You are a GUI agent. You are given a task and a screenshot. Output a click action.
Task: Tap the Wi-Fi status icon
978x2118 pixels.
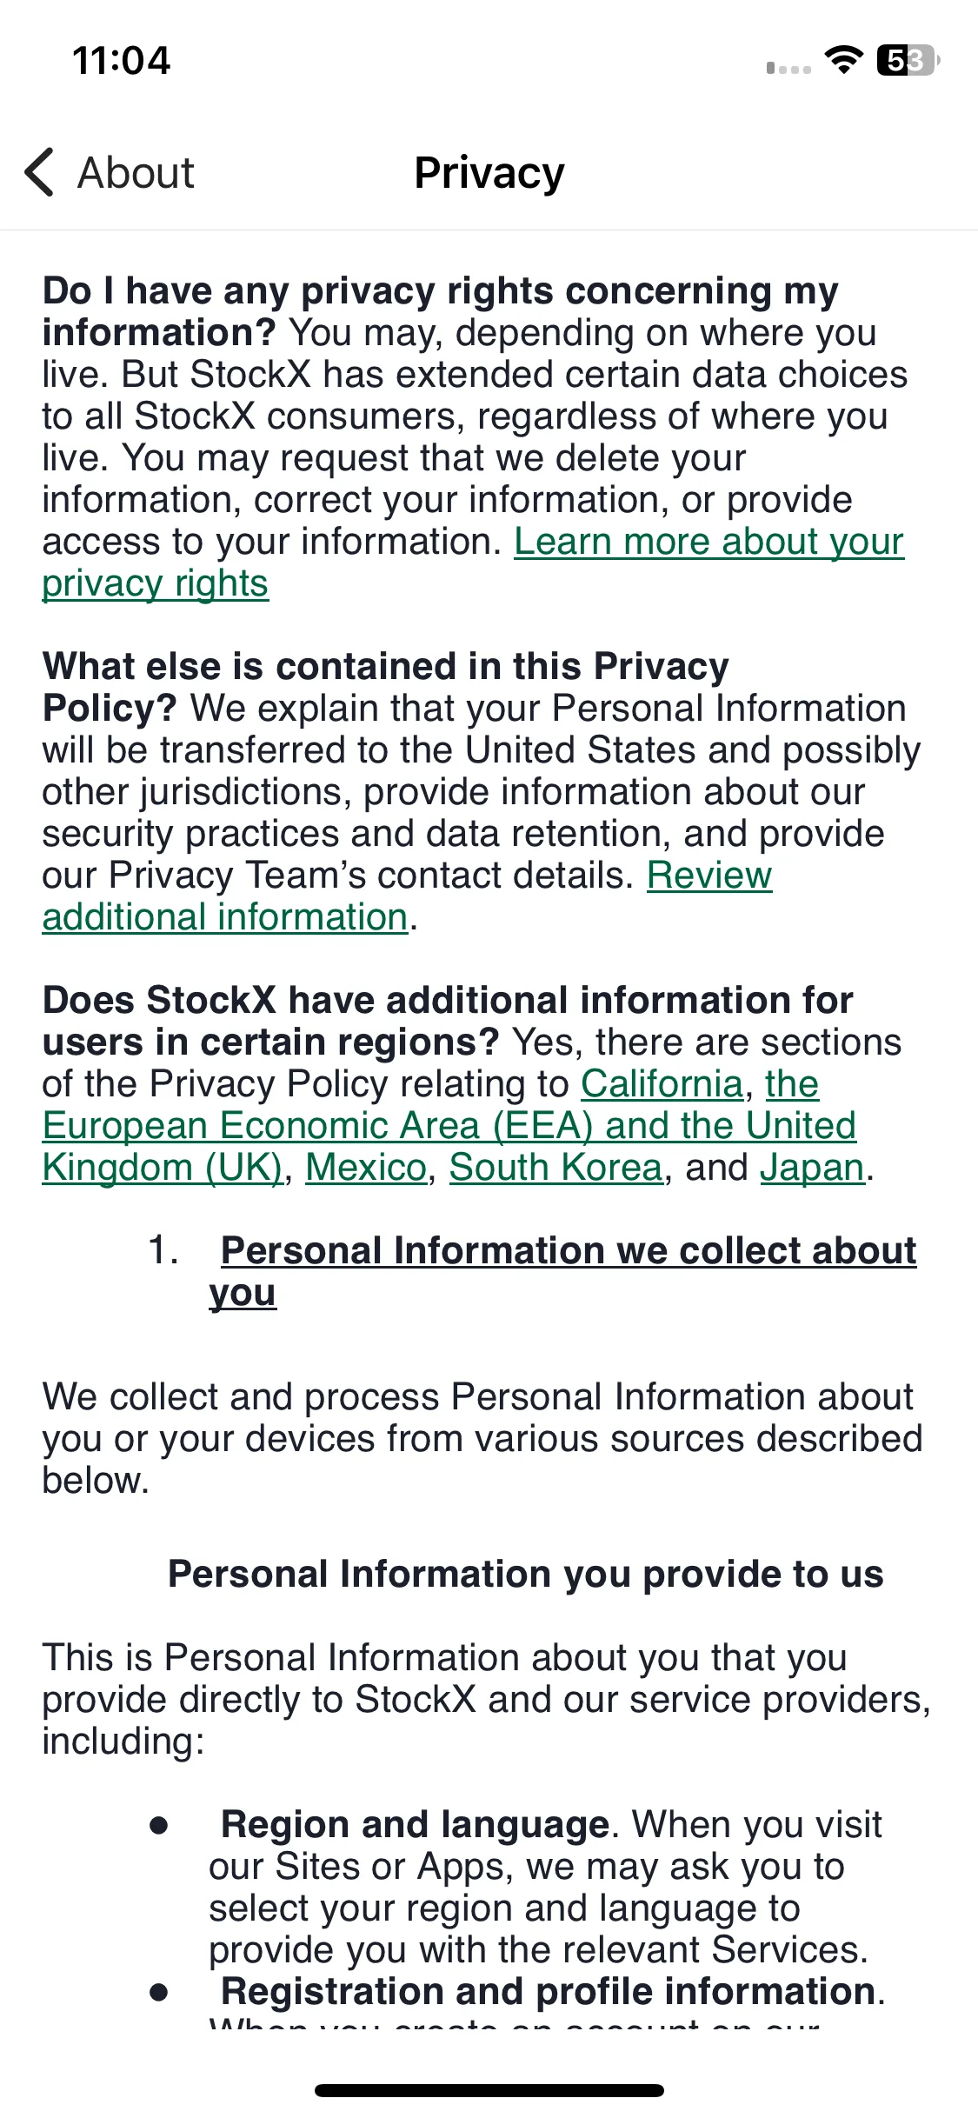pyautogui.click(x=843, y=60)
